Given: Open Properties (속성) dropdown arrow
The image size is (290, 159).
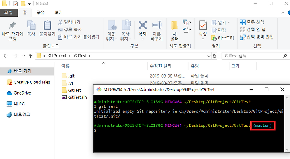Looking at the screenshot, I should [x=203, y=39].
